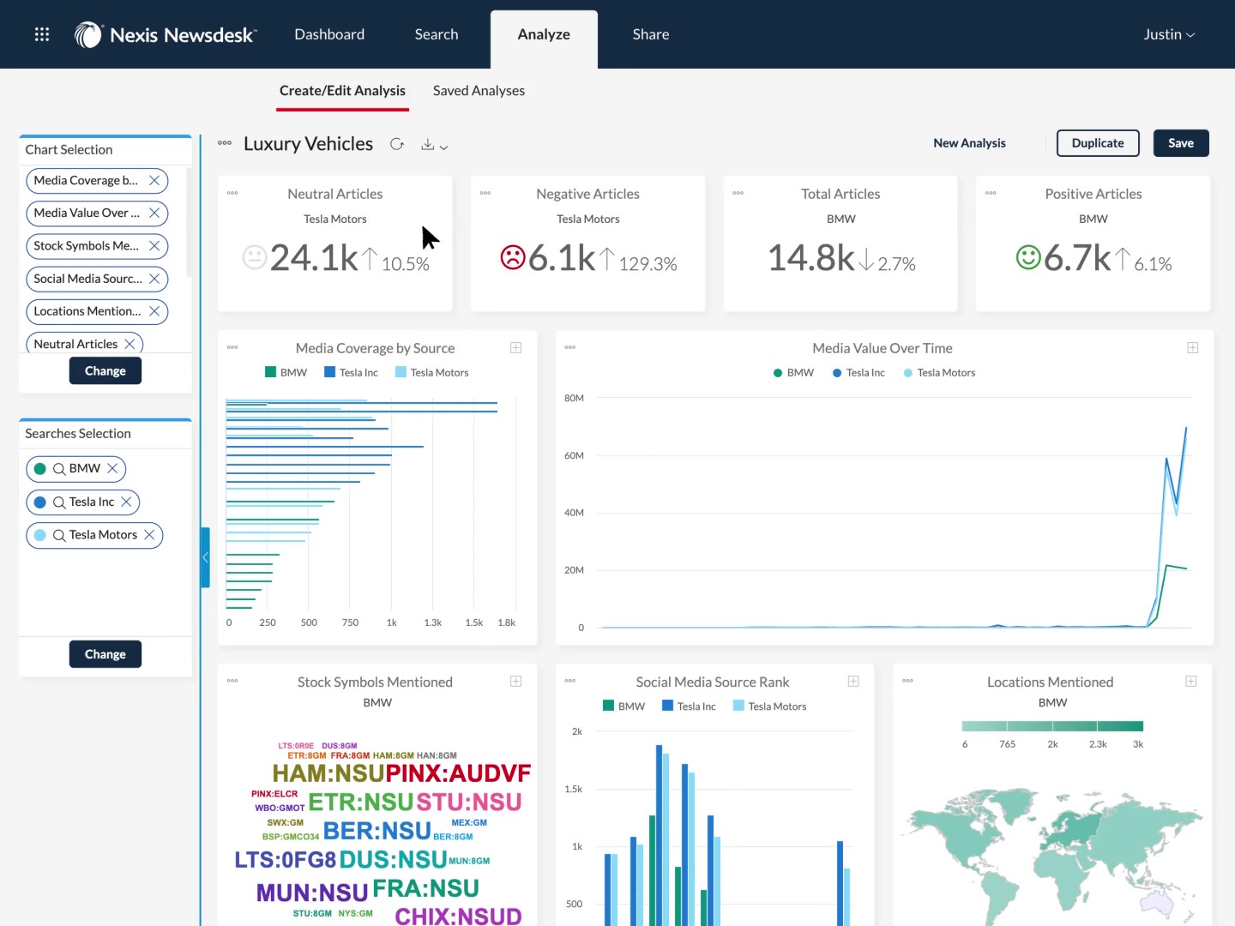Click the Chart Selection list scrollbar

(x=189, y=223)
